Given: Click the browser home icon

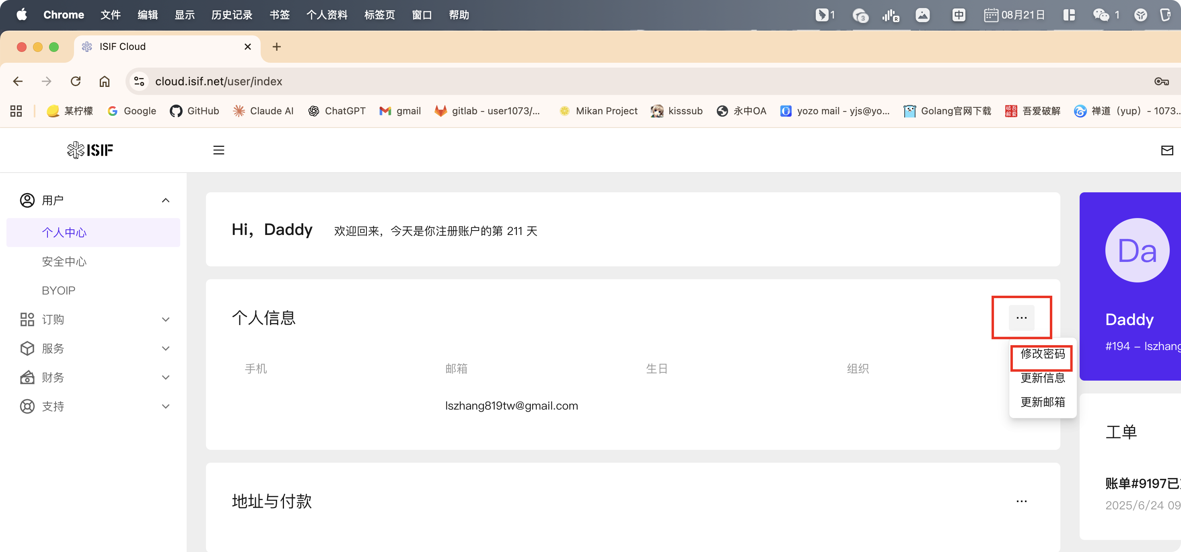Looking at the screenshot, I should (105, 81).
